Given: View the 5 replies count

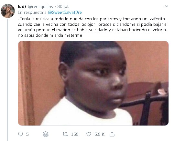Looking at the screenshot, I should pos(27,134).
